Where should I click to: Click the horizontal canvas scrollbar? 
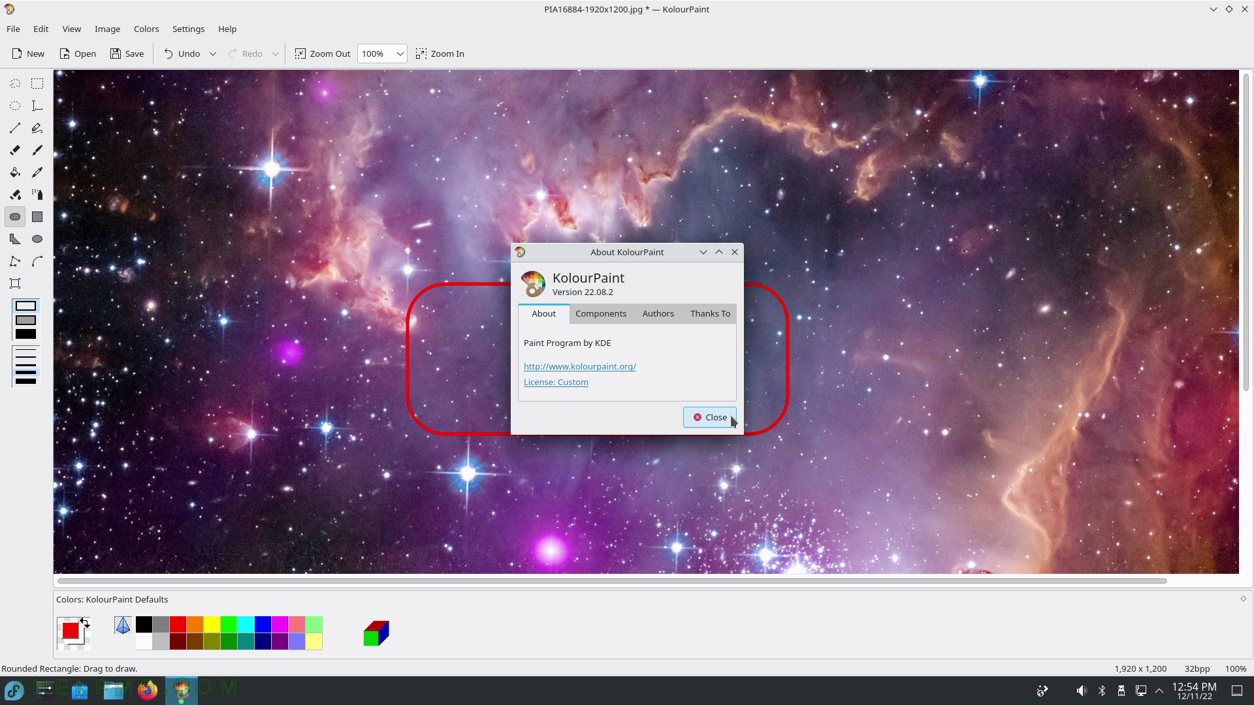(612, 580)
